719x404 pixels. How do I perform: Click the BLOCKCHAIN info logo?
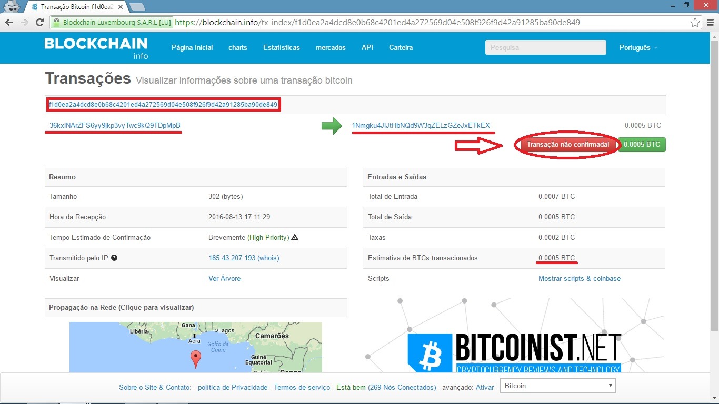click(x=96, y=47)
